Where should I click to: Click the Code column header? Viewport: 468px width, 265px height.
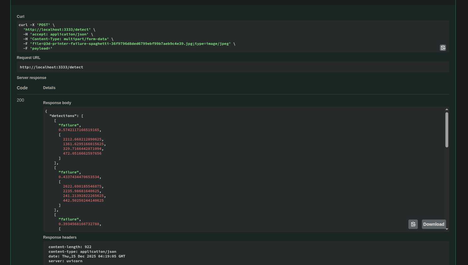pos(22,88)
